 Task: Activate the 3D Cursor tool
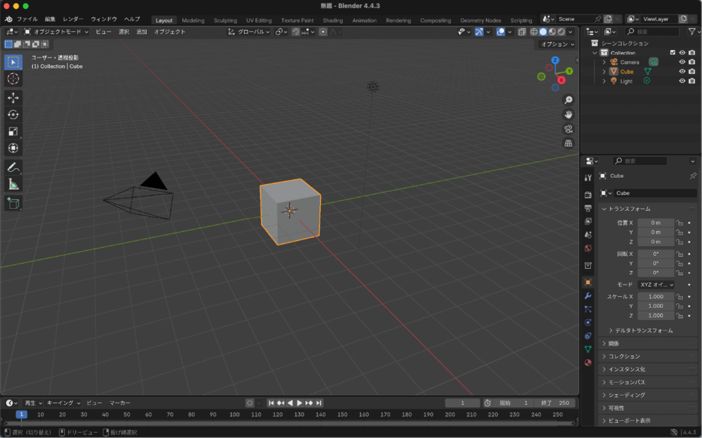pos(13,79)
